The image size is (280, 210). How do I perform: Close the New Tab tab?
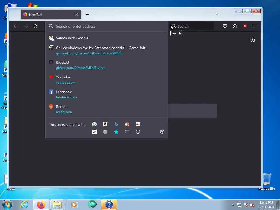(x=77, y=14)
